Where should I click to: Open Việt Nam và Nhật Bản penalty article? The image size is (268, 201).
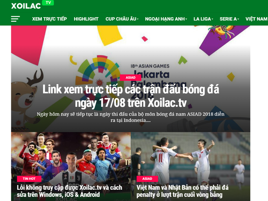(183, 191)
